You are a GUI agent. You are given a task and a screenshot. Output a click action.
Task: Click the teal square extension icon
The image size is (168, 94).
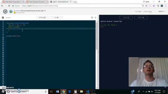(x=162, y=6)
